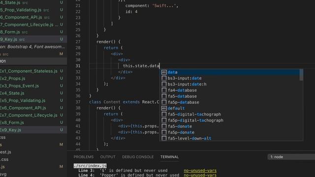Switch to the TERMINAL panel tab
This screenshot has width=315, height=177.
click(x=169, y=157)
